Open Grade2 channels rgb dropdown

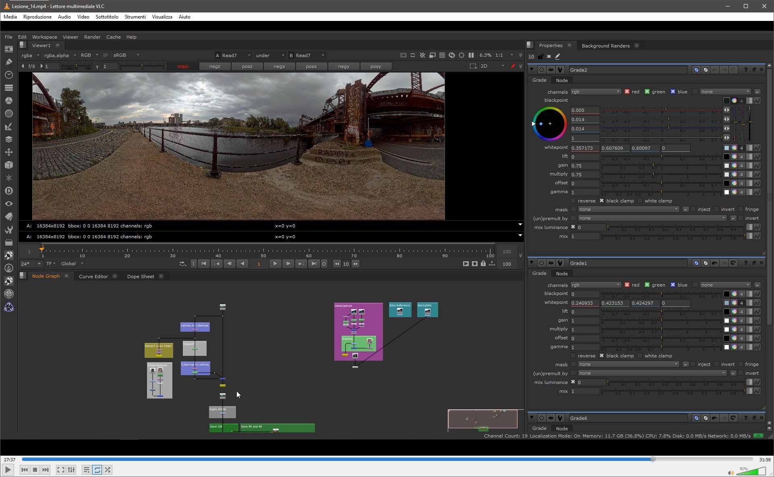[596, 92]
